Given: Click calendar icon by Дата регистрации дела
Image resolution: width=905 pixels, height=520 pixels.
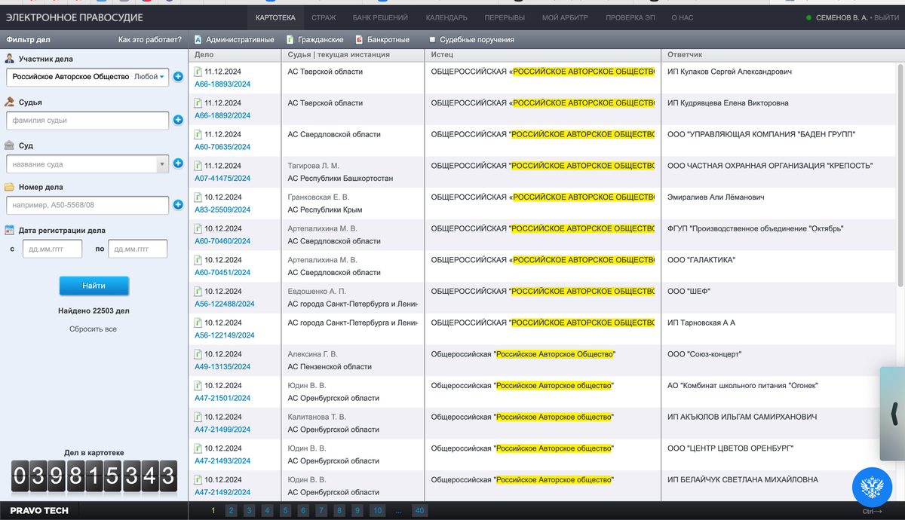Looking at the screenshot, I should (10, 231).
